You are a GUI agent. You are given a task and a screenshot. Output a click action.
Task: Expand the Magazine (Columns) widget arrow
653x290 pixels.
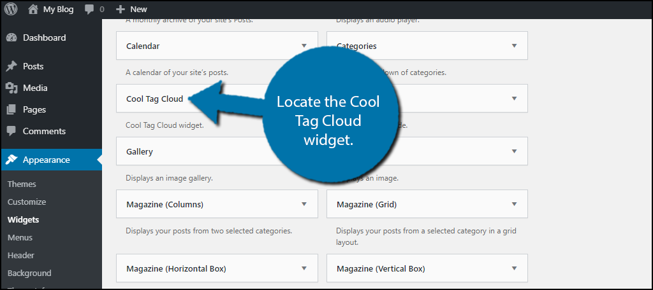pos(304,204)
